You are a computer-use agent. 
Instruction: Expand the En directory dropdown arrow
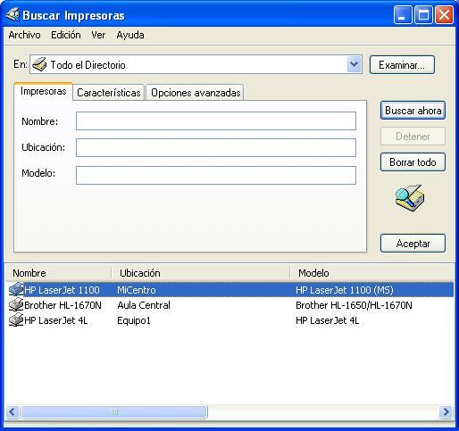coord(354,64)
